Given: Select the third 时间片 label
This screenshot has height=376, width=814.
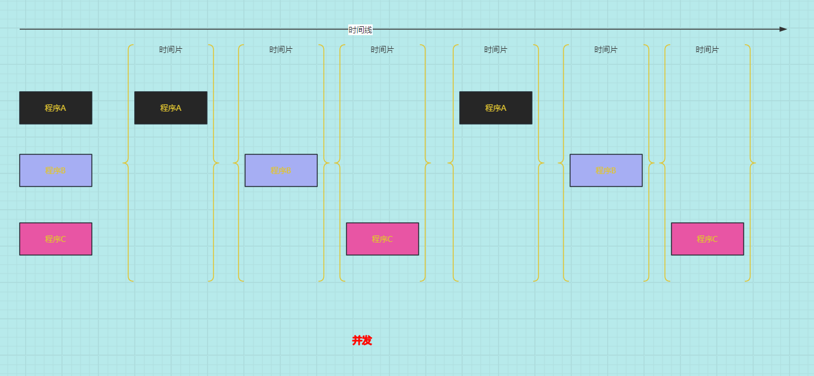Looking at the screenshot, I should [382, 50].
